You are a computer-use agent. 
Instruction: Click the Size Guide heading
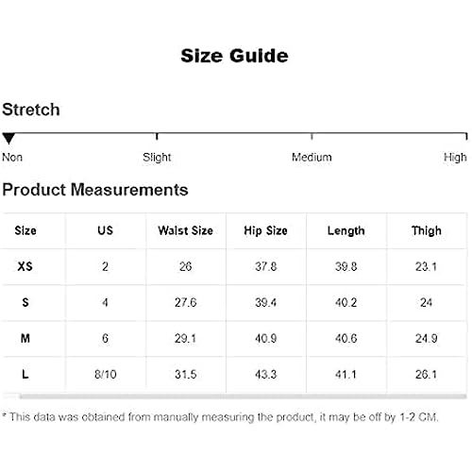point(234,56)
